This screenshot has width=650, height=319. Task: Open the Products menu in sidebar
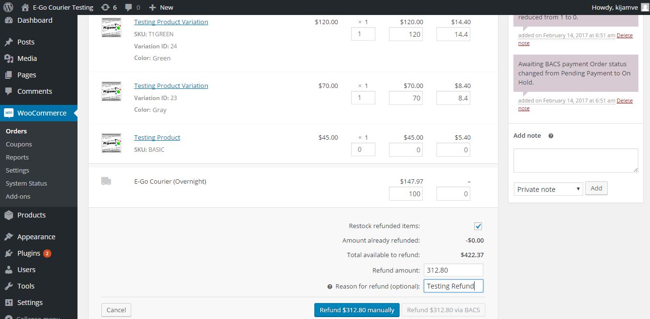31,215
